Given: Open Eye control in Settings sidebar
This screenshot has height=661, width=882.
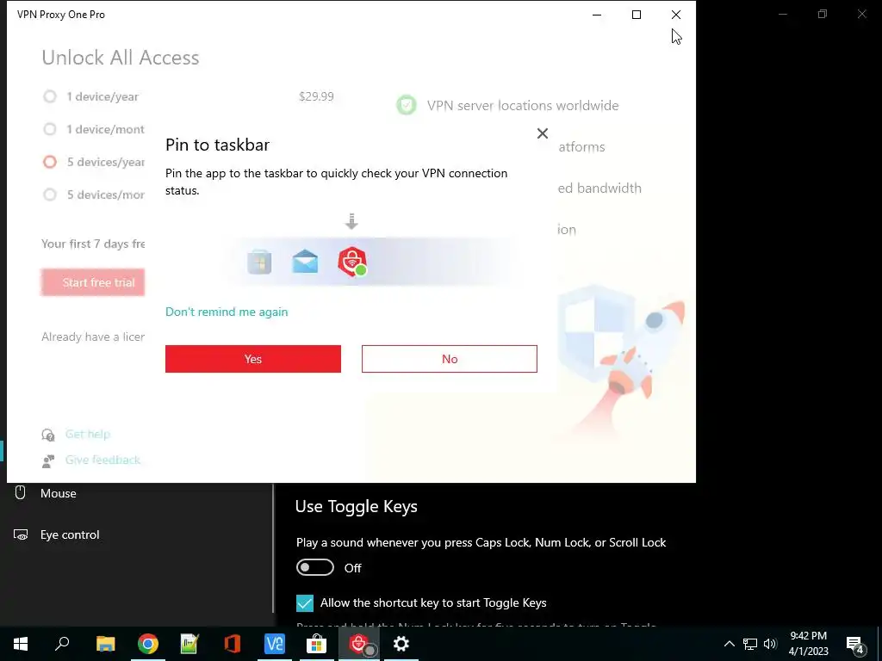Looking at the screenshot, I should click(x=70, y=535).
